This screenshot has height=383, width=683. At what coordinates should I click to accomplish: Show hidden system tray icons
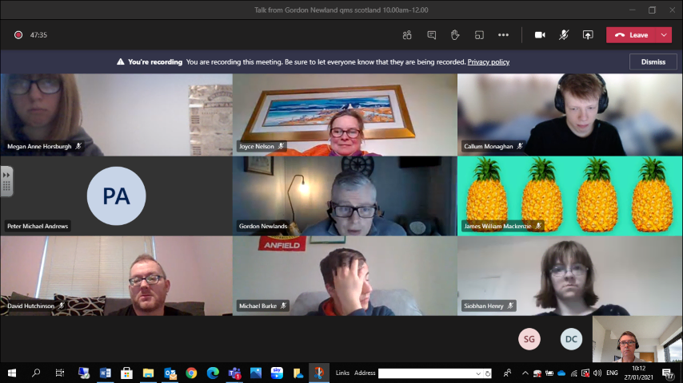point(525,373)
